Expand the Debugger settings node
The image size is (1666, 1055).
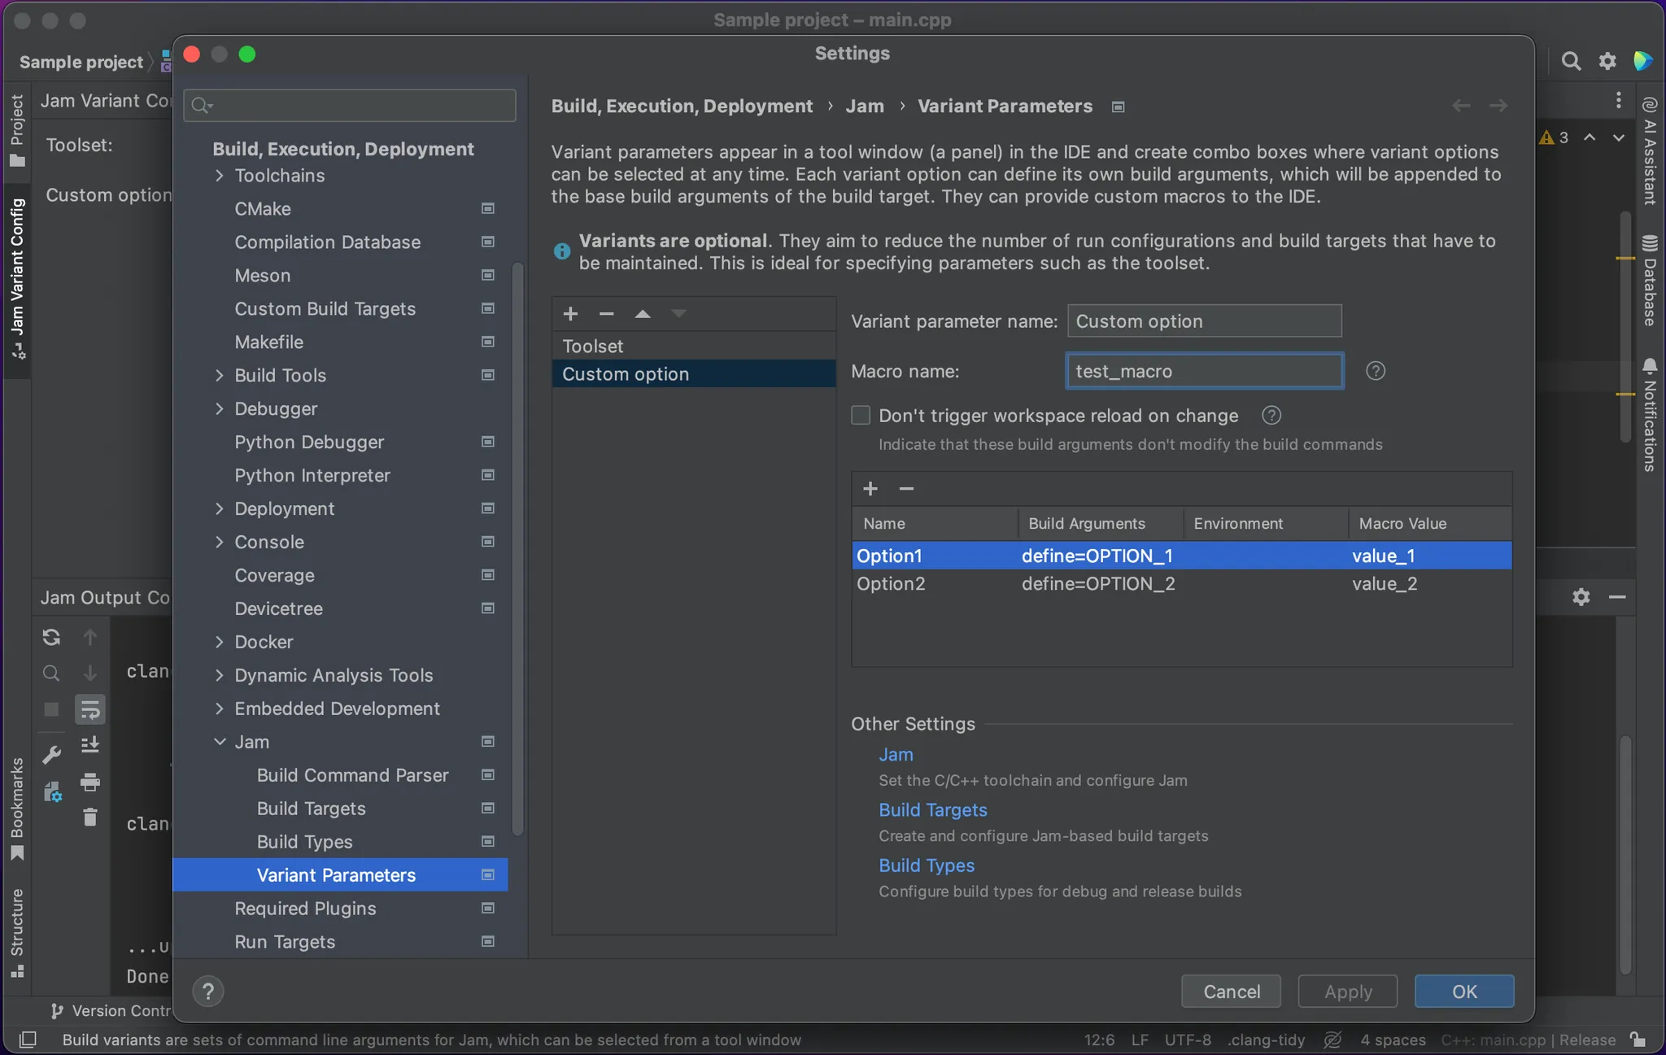tap(219, 408)
